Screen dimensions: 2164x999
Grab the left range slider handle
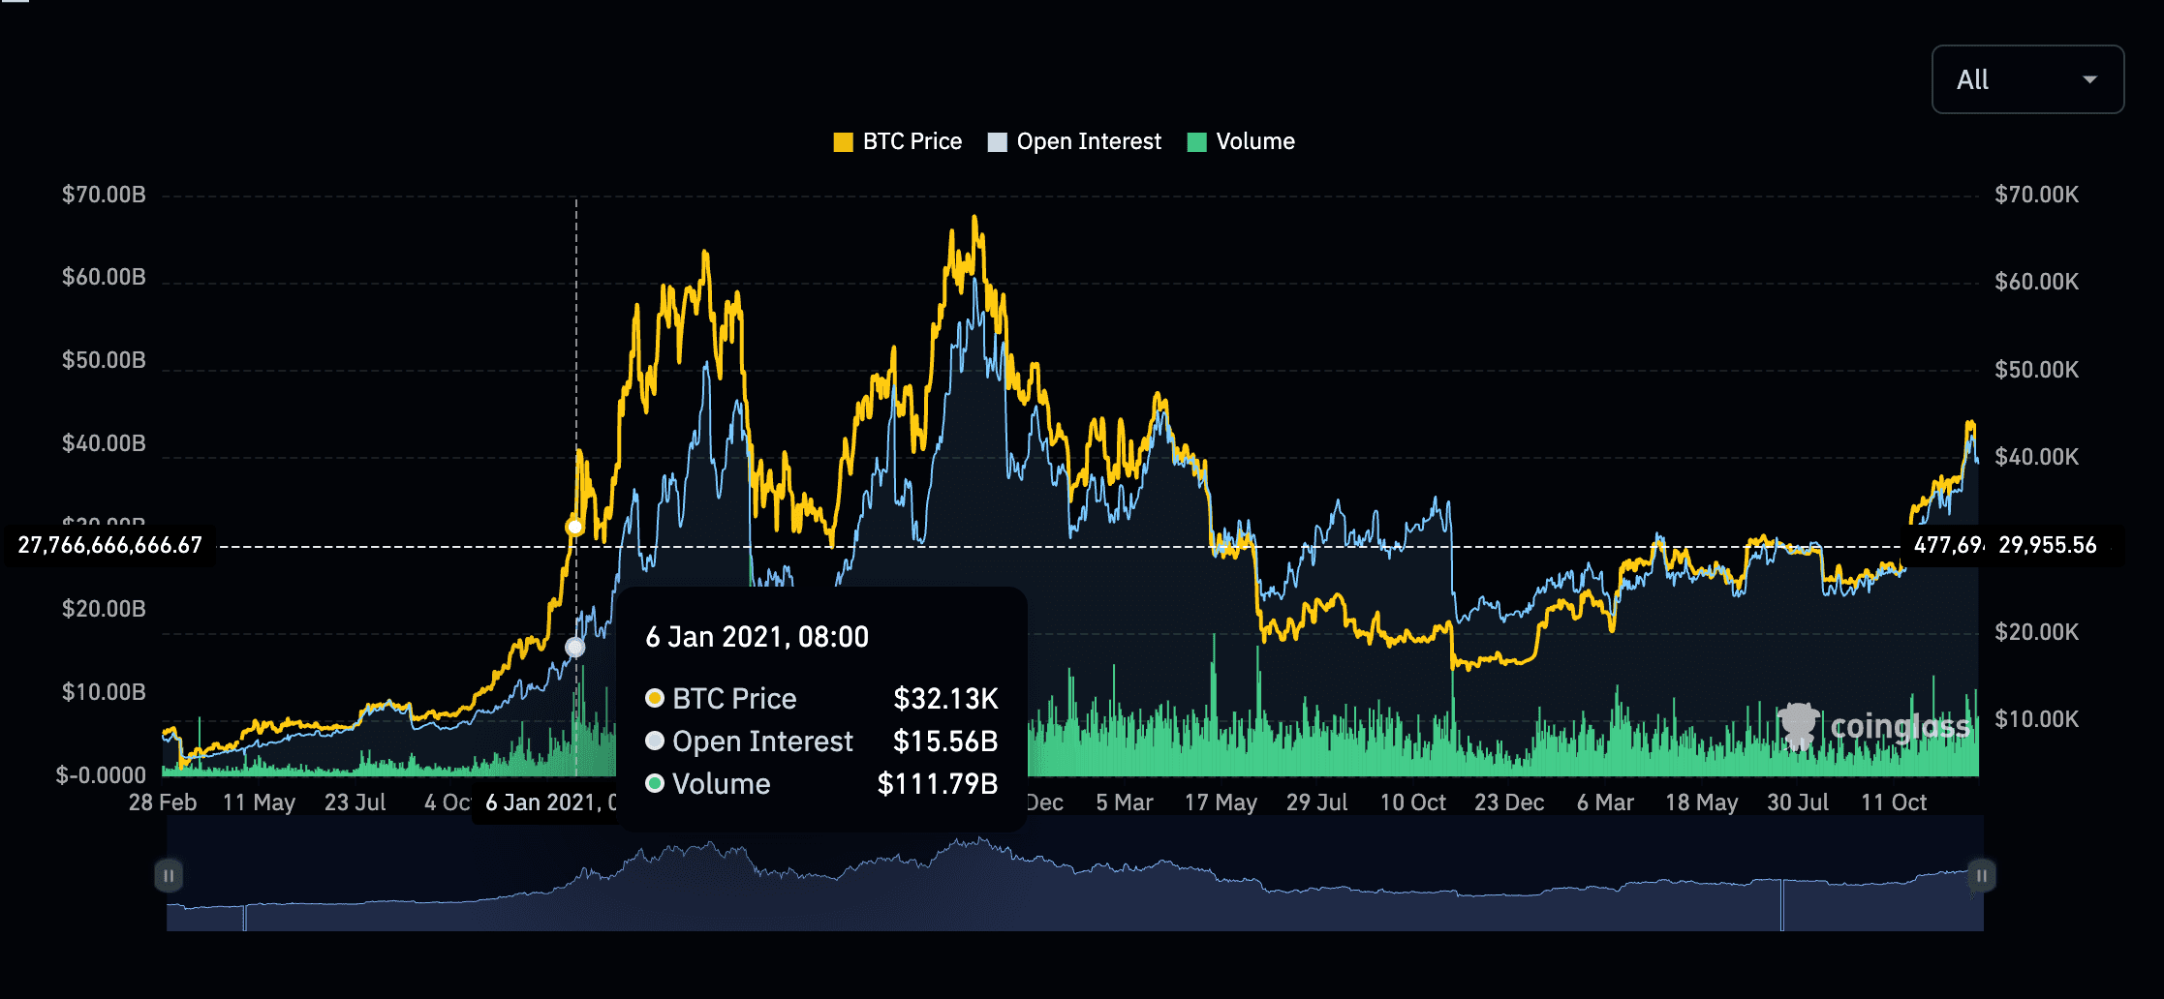[169, 876]
